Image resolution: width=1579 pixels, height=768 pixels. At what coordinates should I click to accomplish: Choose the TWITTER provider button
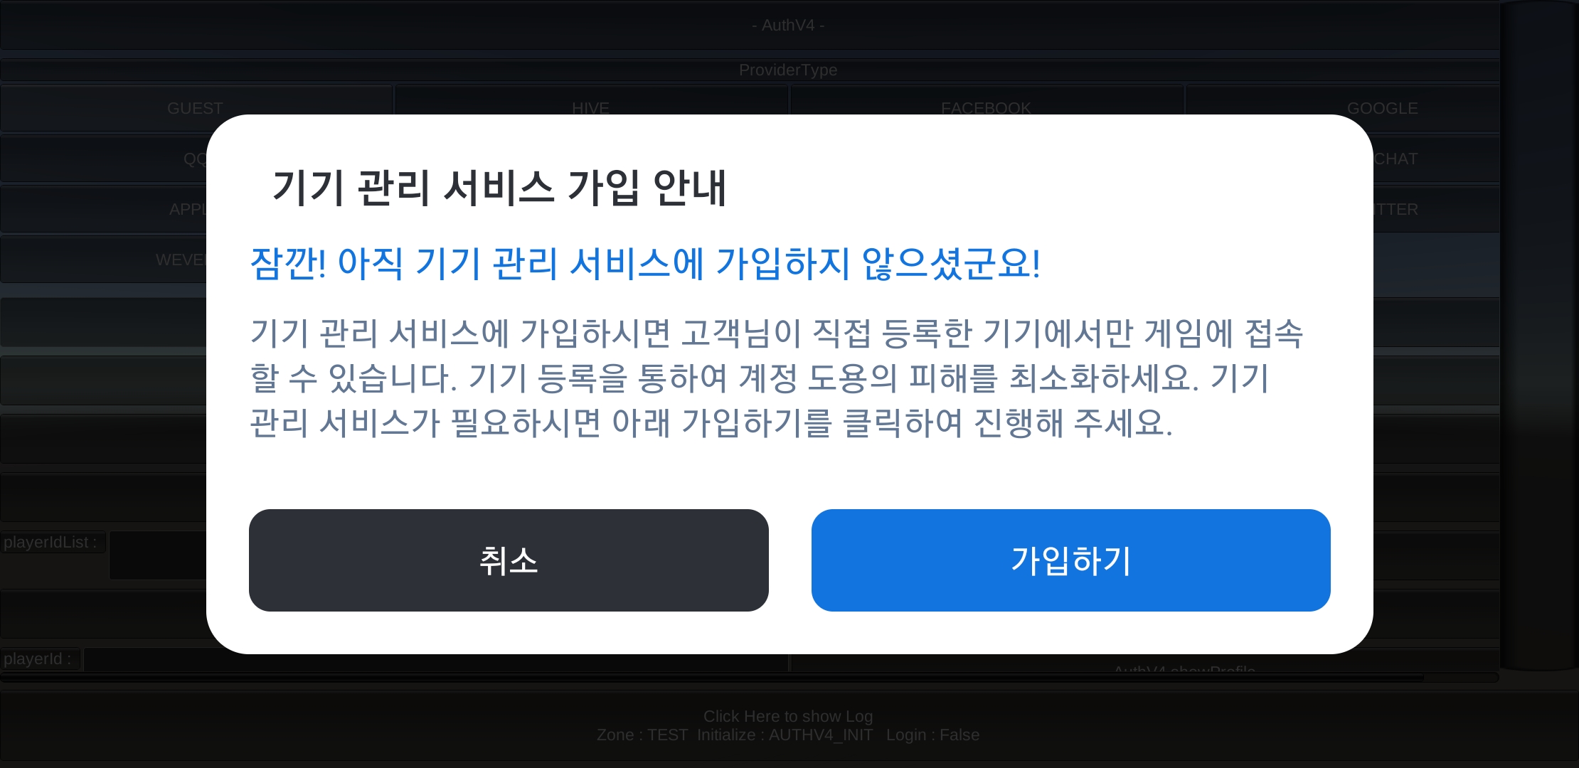tap(1436, 209)
